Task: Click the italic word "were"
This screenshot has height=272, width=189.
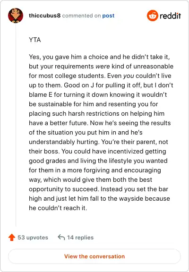Action: pyautogui.click(x=103, y=66)
